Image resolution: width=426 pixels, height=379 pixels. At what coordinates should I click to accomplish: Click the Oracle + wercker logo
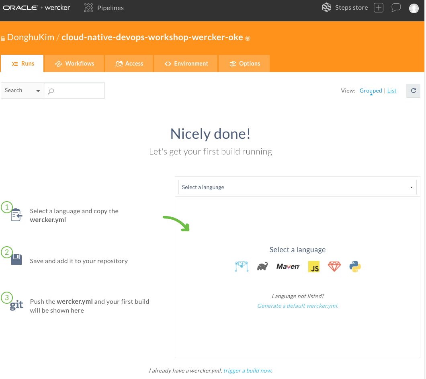pyautogui.click(x=37, y=8)
